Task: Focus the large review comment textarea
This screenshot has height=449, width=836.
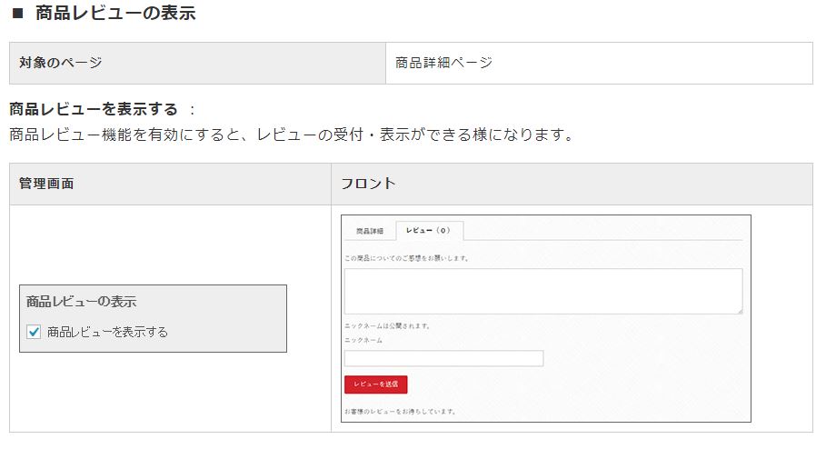Action: point(543,291)
